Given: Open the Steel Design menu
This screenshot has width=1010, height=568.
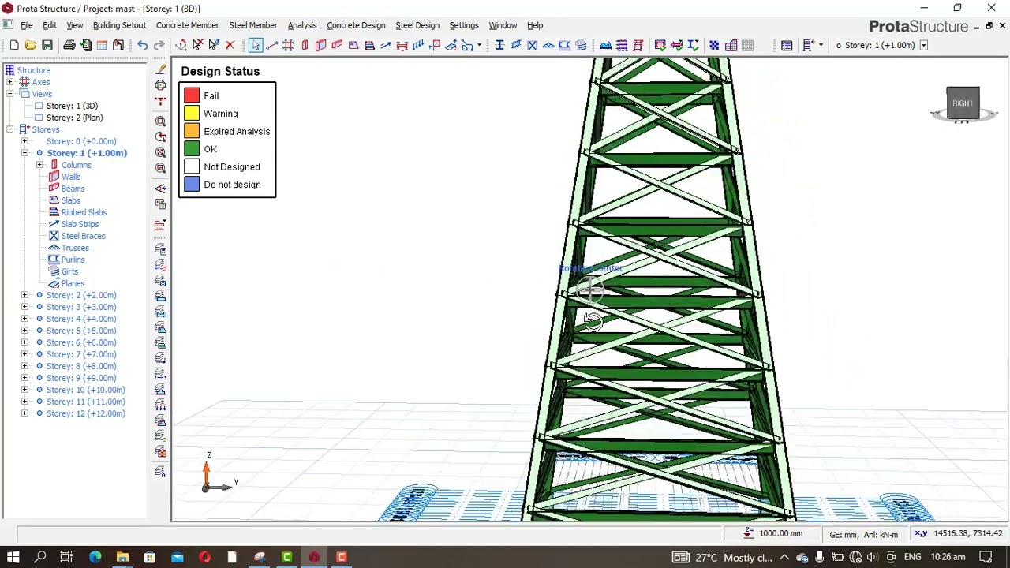Looking at the screenshot, I should click(417, 25).
